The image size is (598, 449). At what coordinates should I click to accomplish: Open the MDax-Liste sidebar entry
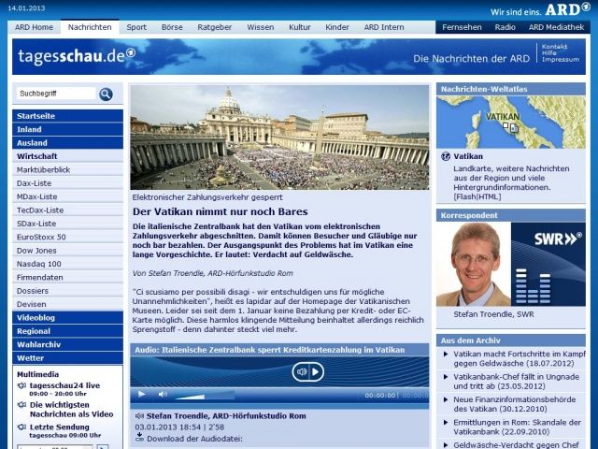[67, 196]
